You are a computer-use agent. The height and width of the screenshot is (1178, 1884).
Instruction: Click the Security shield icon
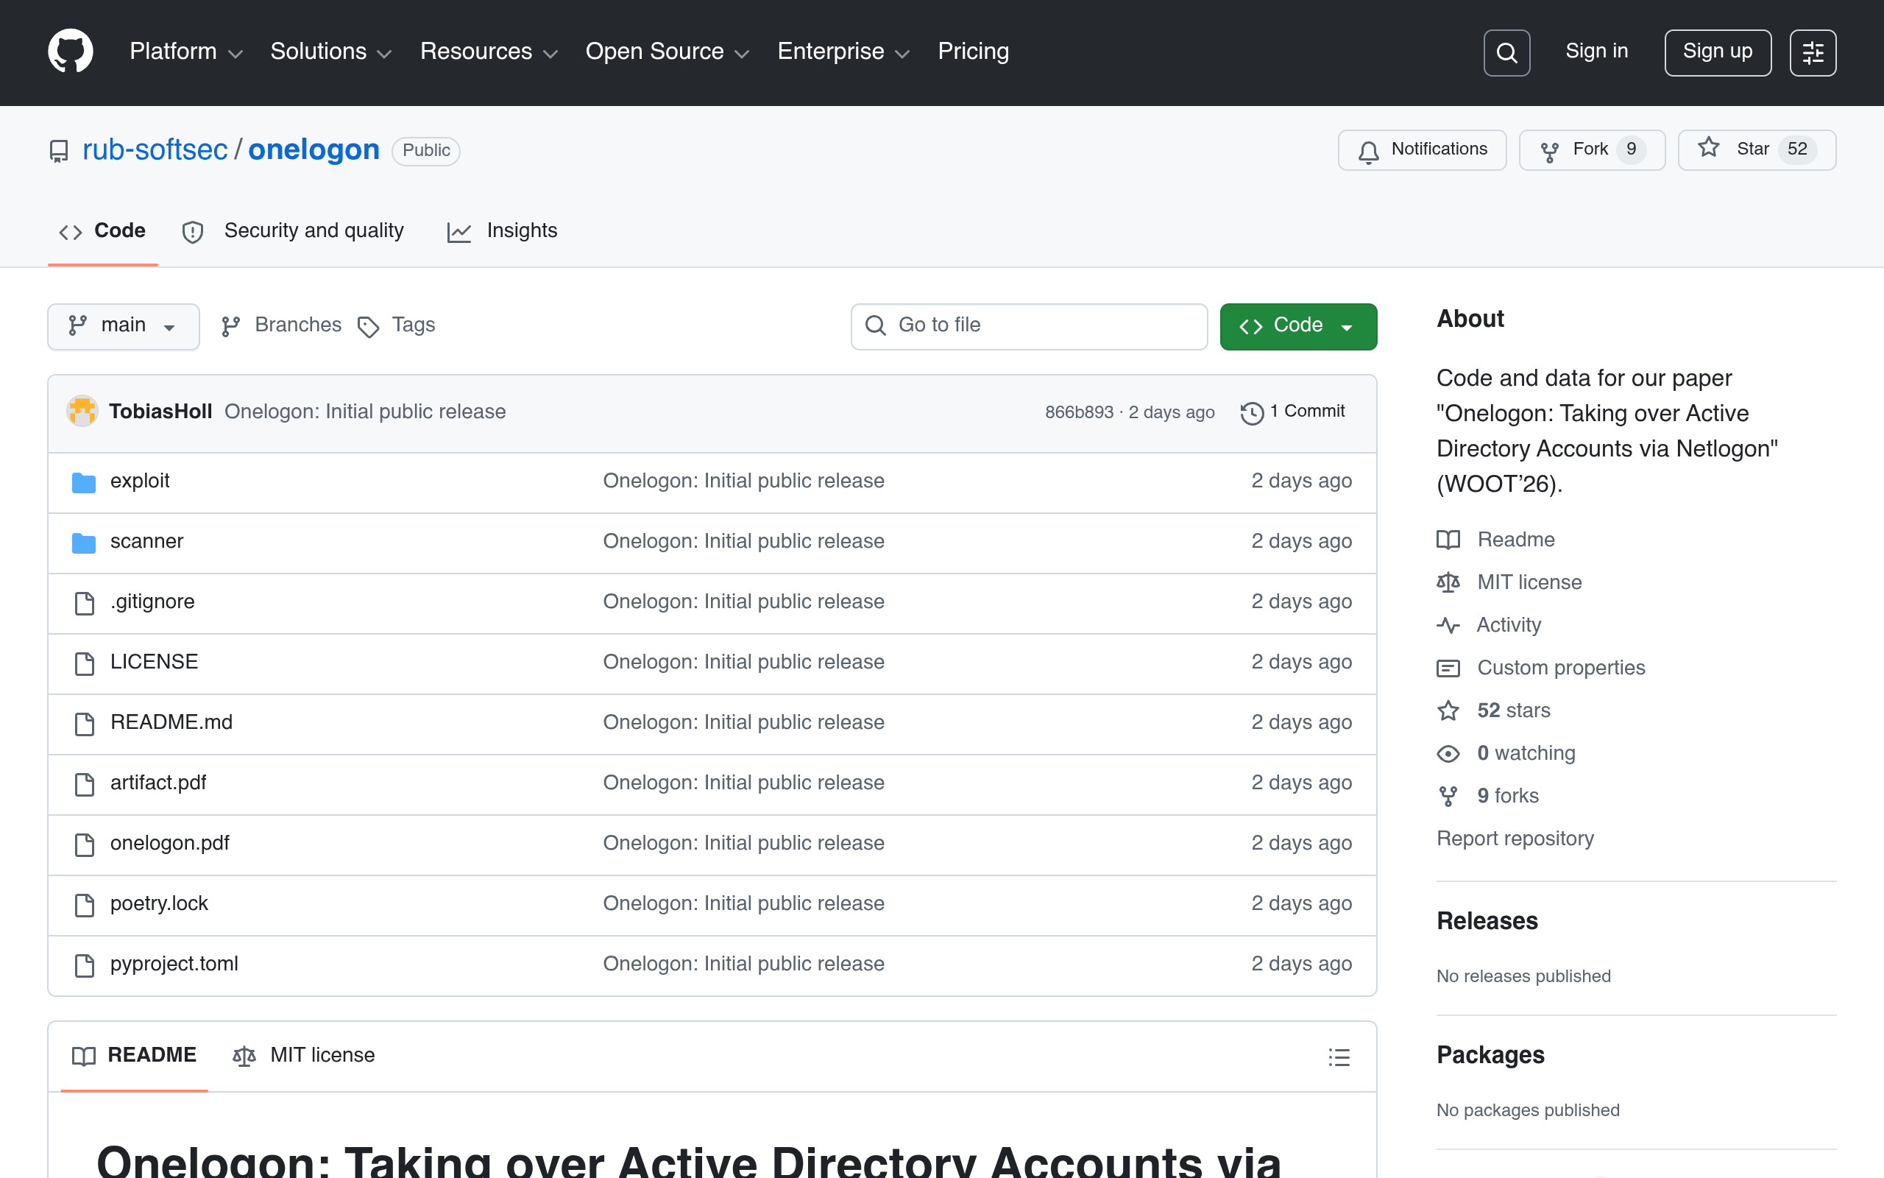click(x=192, y=231)
